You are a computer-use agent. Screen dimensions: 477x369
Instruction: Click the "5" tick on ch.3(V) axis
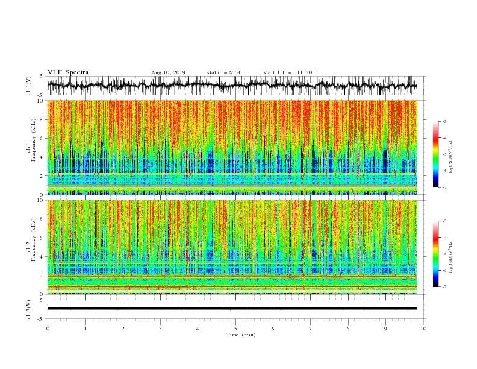tap(42, 300)
